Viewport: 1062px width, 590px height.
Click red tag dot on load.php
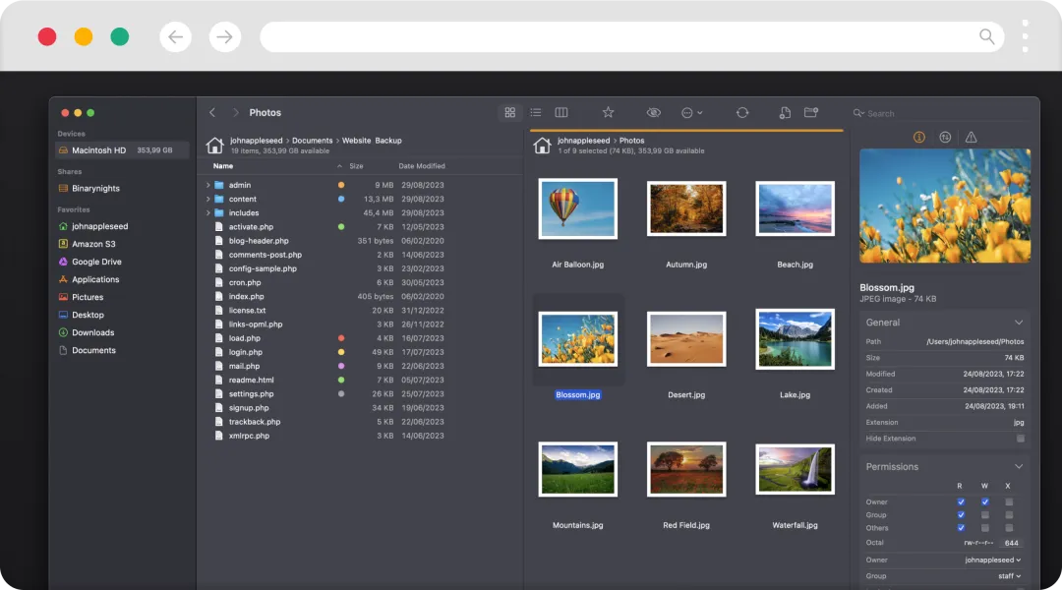[x=340, y=338]
